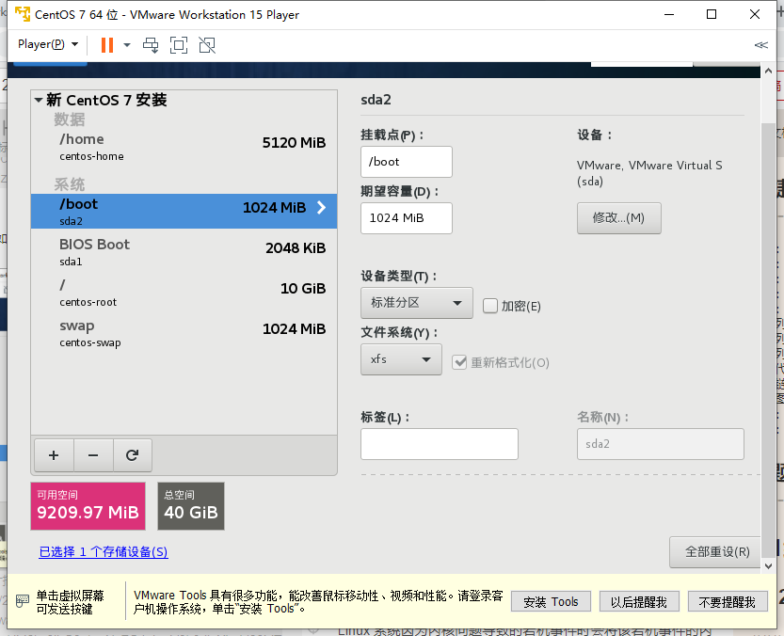784x636 pixels.
Task: Click the VMware Player title bar icon
Action: click(23, 14)
